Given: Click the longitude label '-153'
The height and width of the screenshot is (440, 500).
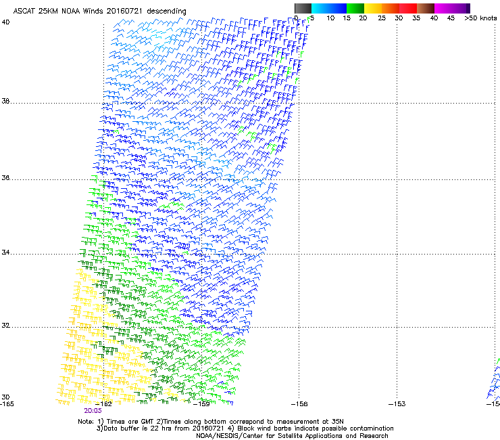Looking at the screenshot, I should (397, 404).
